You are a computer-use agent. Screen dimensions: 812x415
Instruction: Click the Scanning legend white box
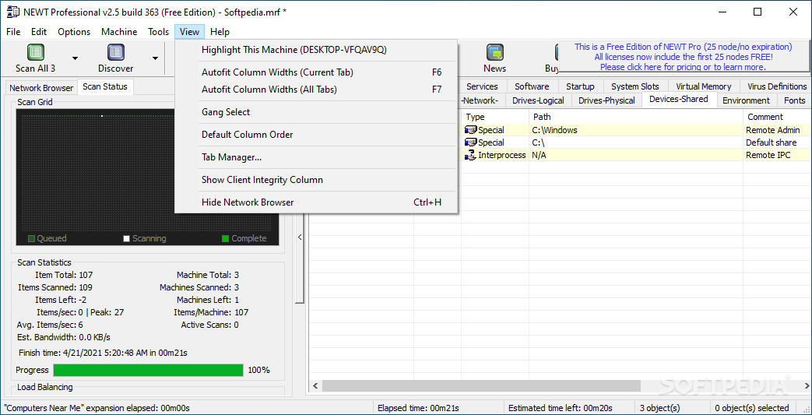(x=126, y=239)
